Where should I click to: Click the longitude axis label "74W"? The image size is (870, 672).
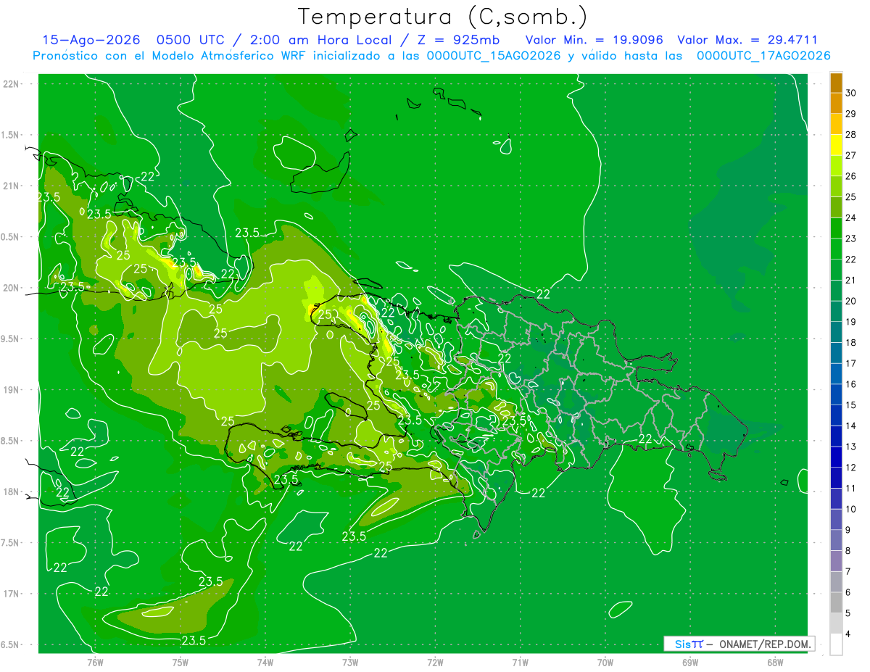coord(265,663)
